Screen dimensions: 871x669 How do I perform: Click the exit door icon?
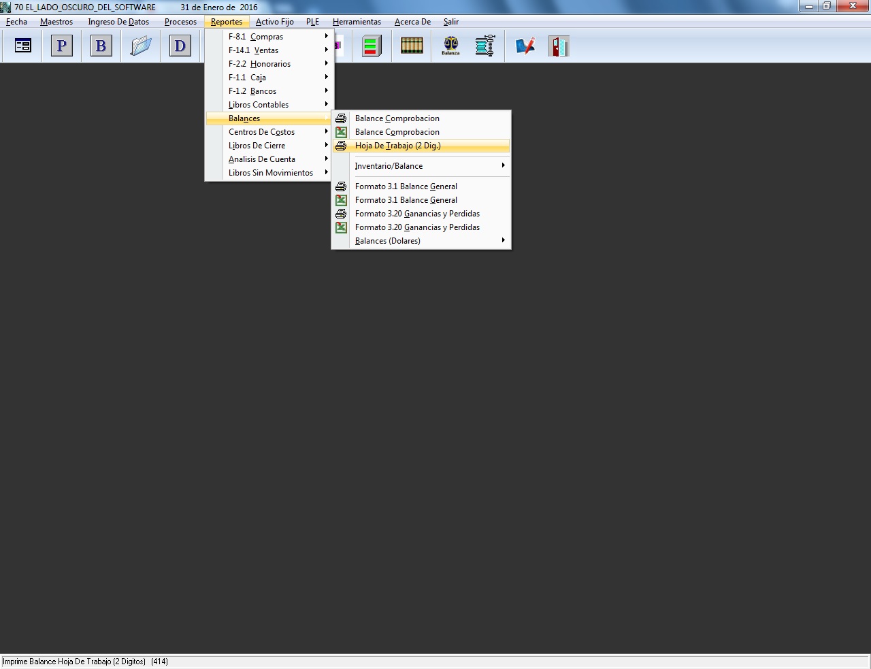coord(559,46)
